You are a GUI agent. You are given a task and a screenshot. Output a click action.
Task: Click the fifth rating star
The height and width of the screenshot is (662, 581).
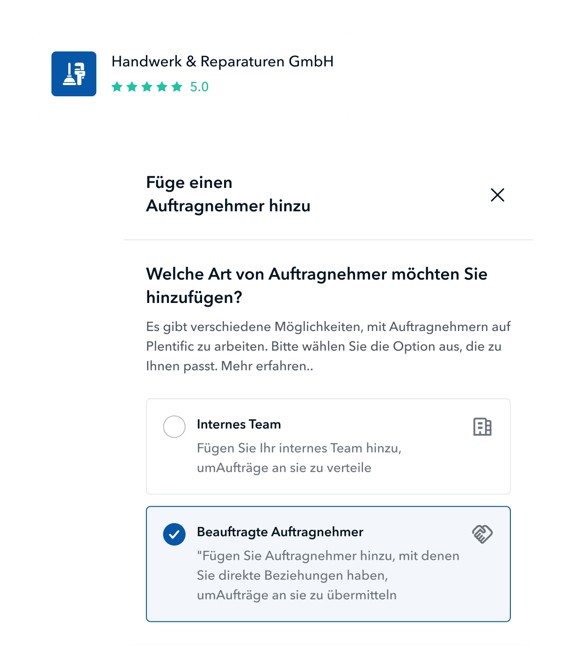(x=177, y=86)
